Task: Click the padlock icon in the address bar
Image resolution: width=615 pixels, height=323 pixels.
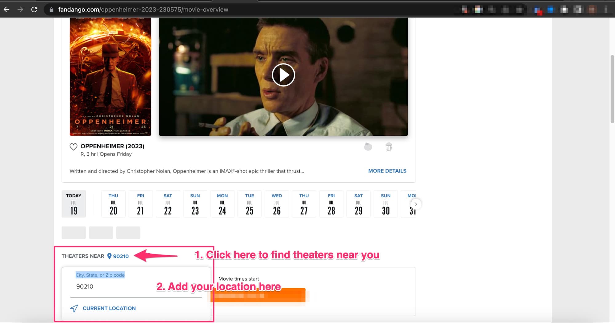Action: click(51, 9)
